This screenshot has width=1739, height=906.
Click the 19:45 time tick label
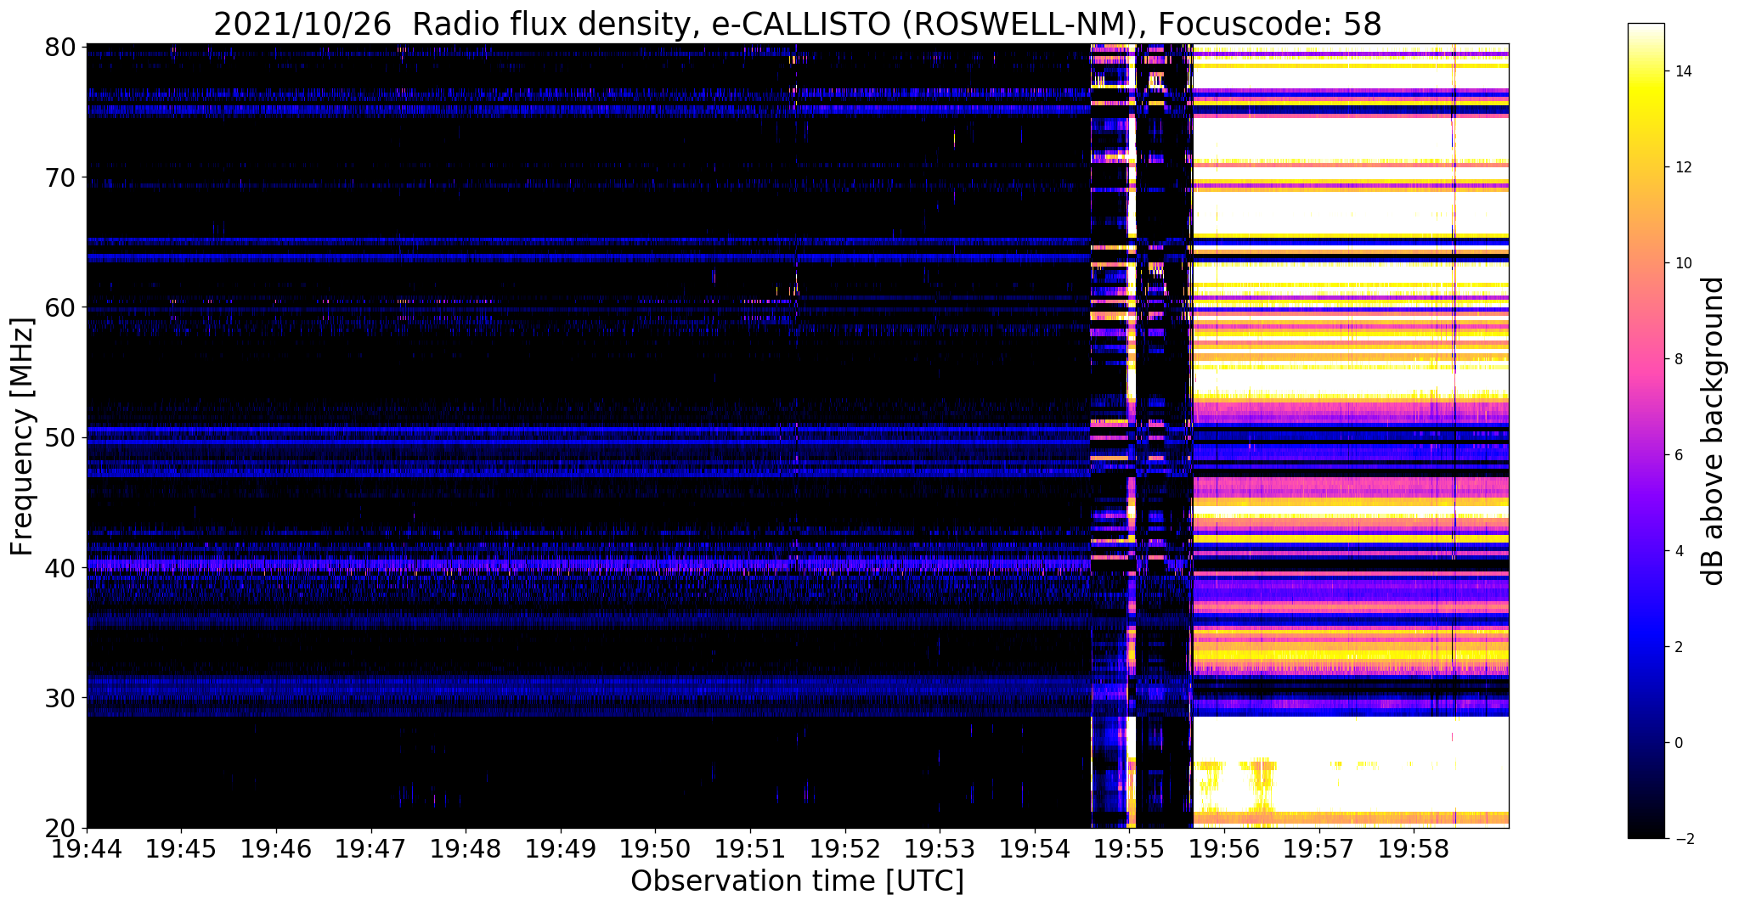(x=181, y=849)
